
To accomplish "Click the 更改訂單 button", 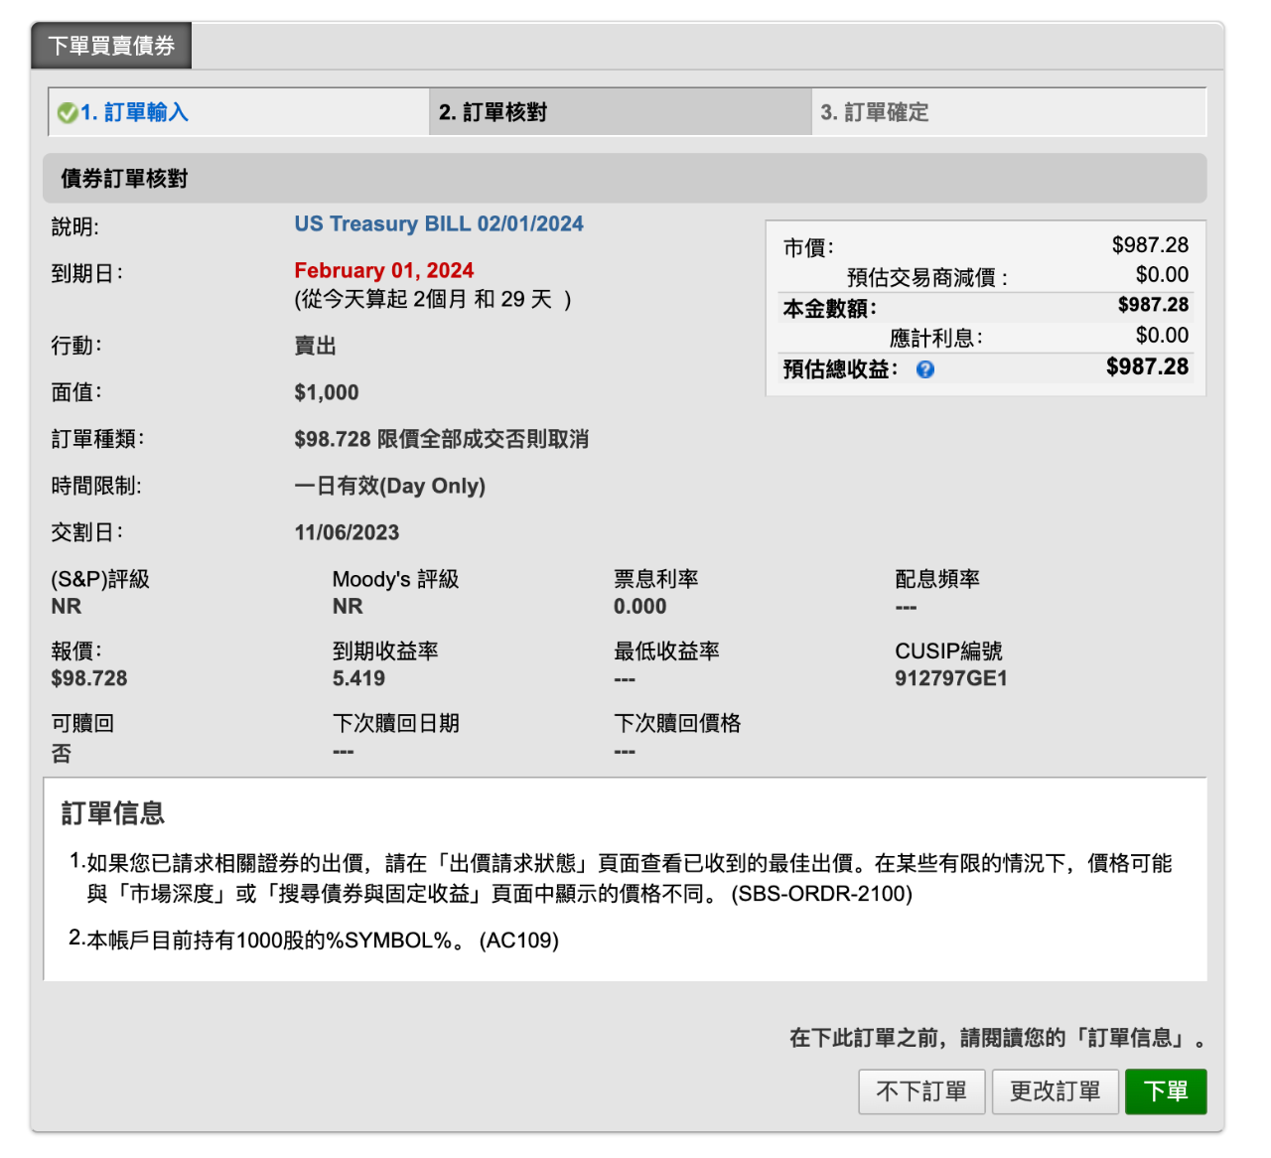I will pos(1055,1090).
